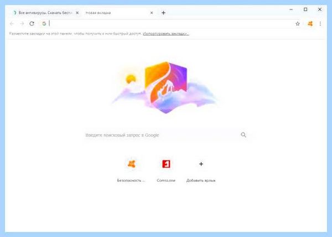
Task: Open the Comss.one shortcut tile
Action: (166, 164)
